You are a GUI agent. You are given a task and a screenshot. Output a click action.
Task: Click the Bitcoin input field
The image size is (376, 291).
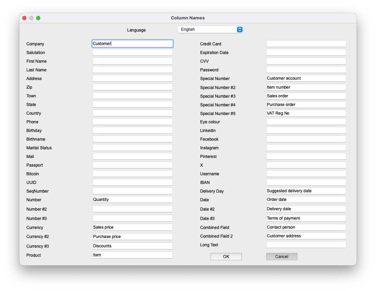132,174
